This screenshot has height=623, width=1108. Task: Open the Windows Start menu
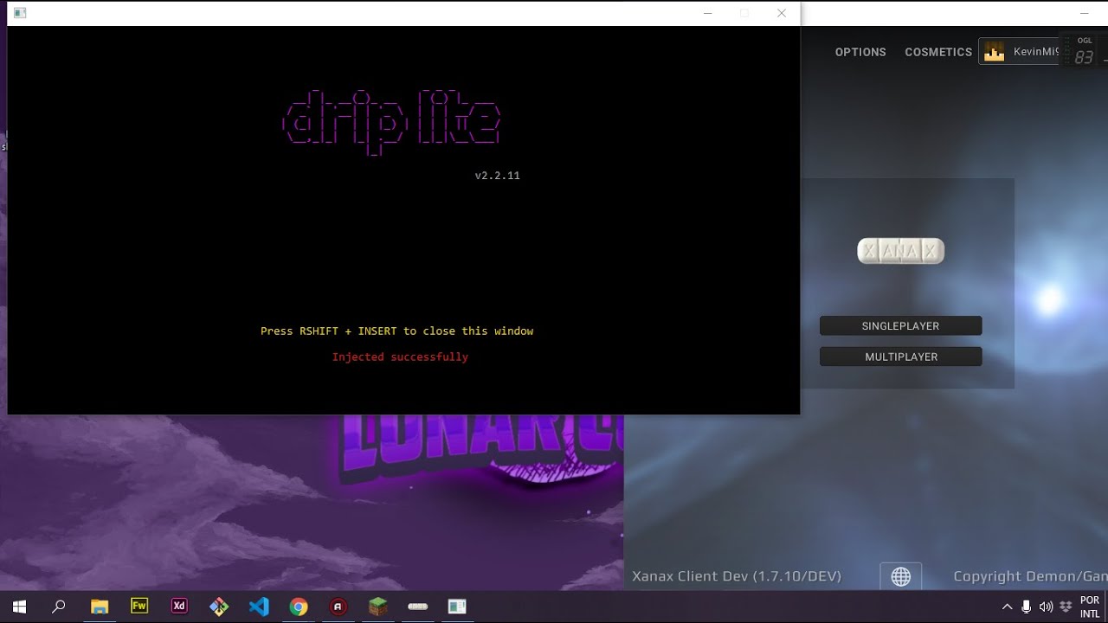point(19,607)
